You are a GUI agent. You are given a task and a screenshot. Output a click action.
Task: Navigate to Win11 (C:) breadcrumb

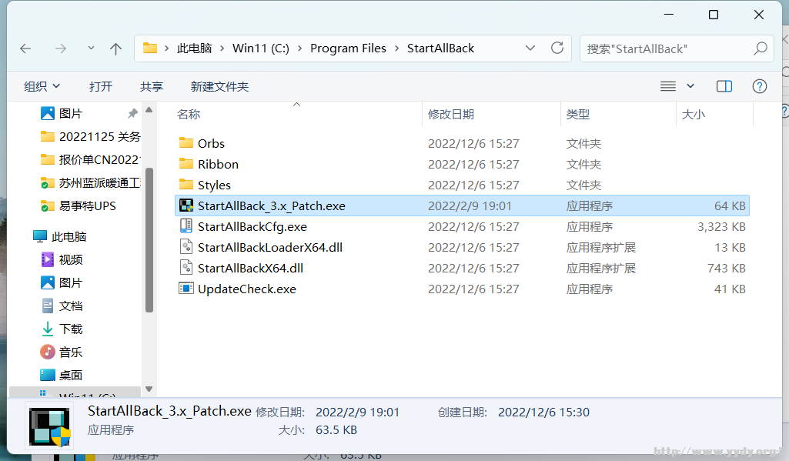tap(261, 48)
